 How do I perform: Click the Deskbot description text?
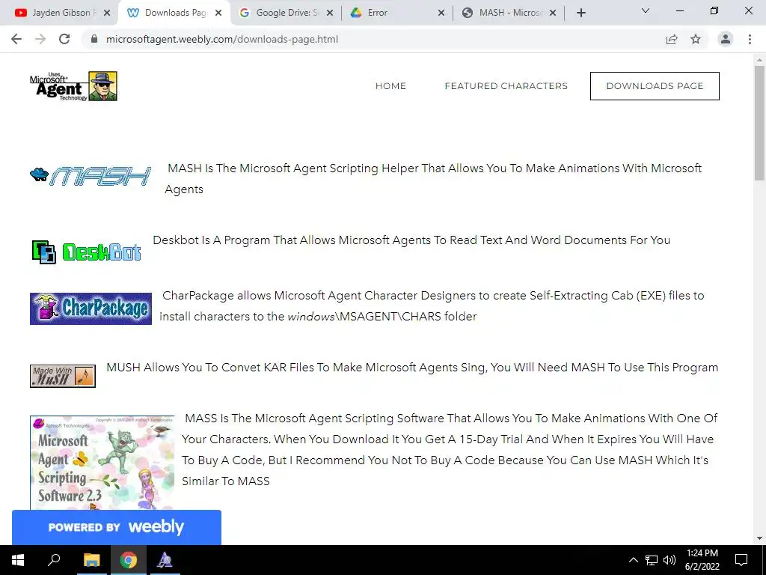point(411,240)
